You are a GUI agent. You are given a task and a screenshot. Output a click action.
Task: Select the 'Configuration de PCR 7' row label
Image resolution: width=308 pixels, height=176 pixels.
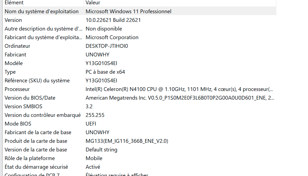coord(32,174)
